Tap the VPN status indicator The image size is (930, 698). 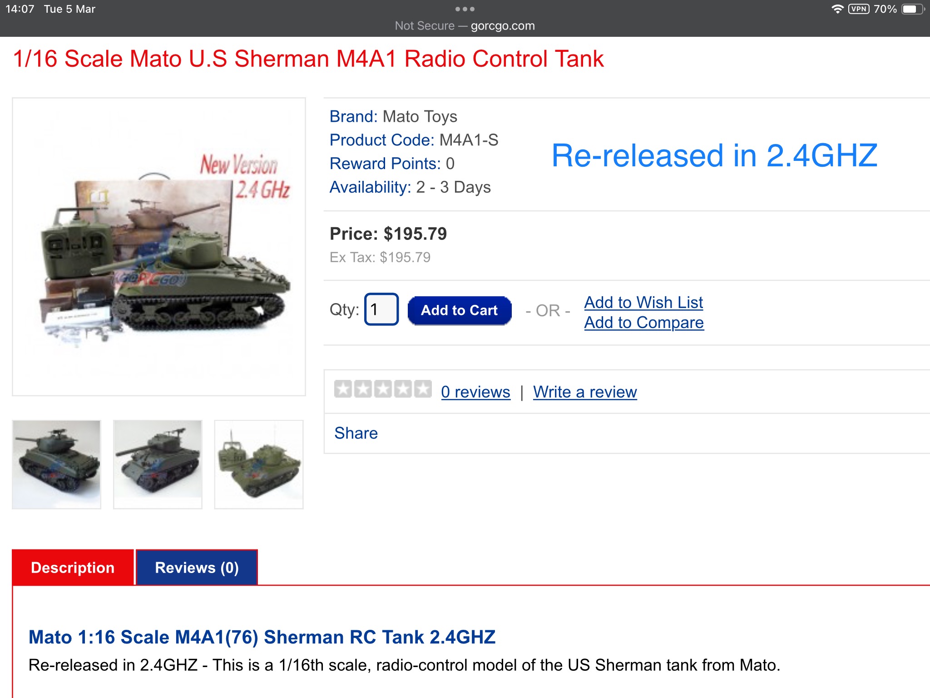pos(858,9)
